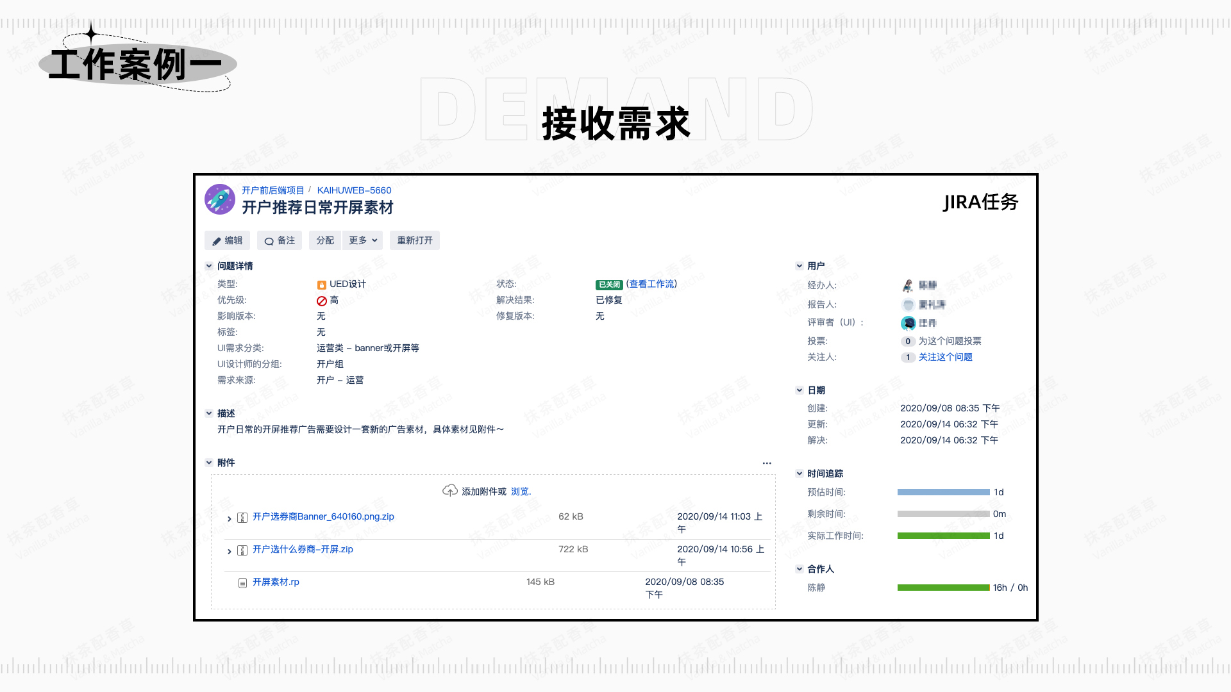This screenshot has width=1231, height=692.
Task: Click 关注这个问题 to watch the issue
Action: coord(945,357)
